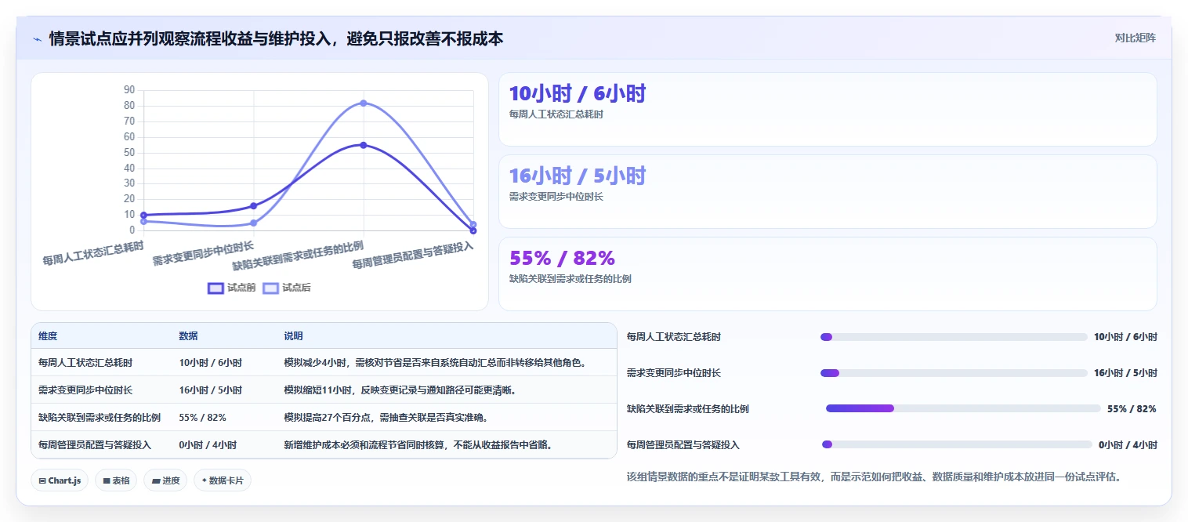Image resolution: width=1188 pixels, height=522 pixels.
Task: Click the 试点前 legend color box
Action: [x=216, y=288]
